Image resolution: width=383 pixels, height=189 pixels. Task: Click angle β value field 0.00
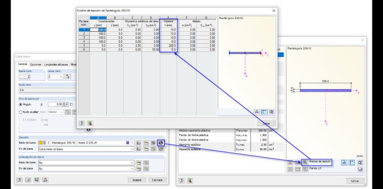55,104
